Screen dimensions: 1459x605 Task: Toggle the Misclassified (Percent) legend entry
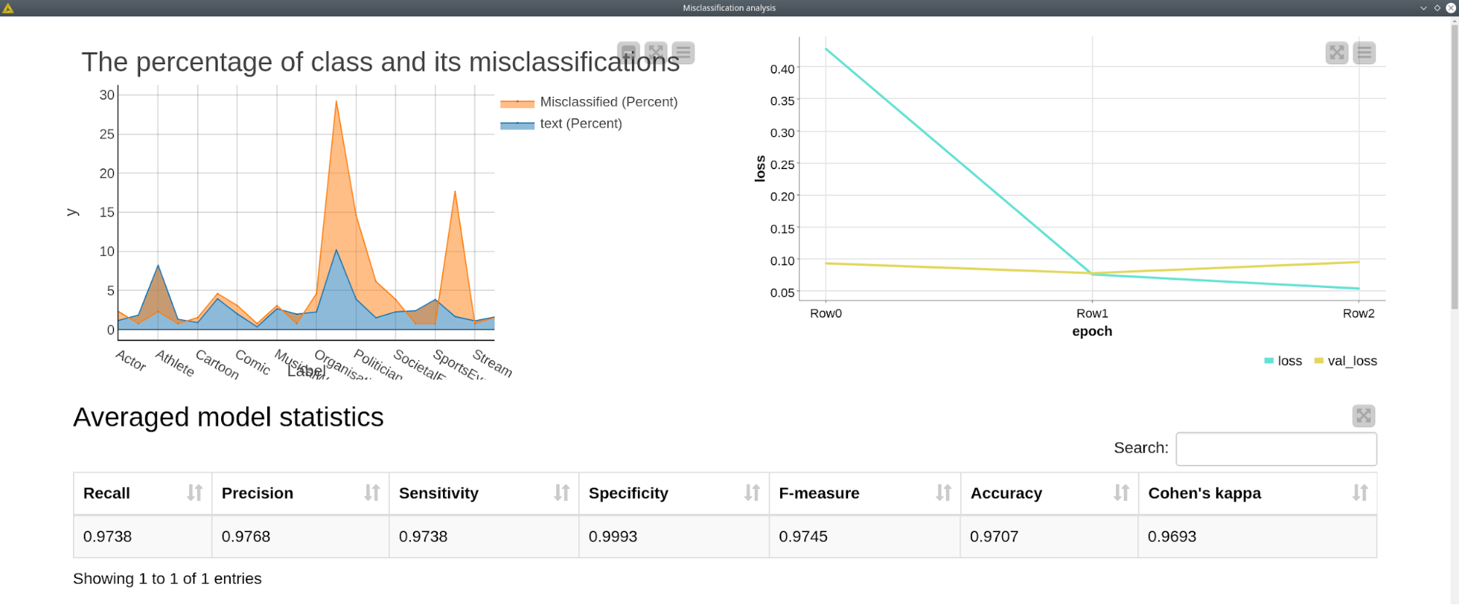pyautogui.click(x=589, y=102)
